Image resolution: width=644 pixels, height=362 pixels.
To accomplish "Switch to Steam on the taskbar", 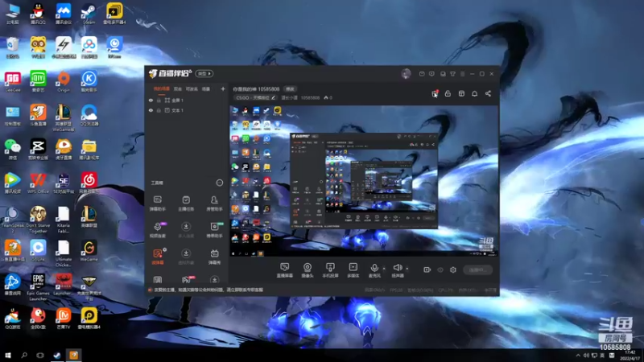I will pos(56,356).
